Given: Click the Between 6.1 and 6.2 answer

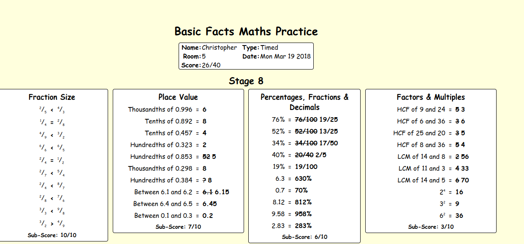Looking at the screenshot, I should (x=216, y=192).
